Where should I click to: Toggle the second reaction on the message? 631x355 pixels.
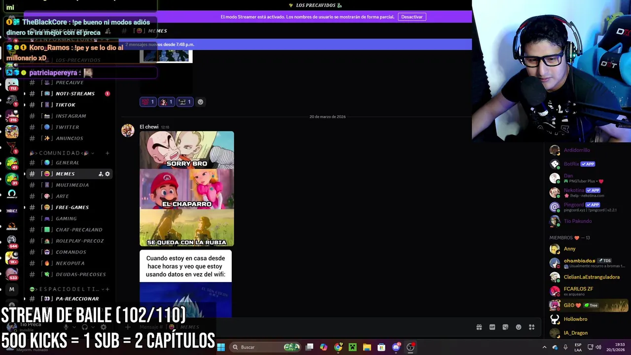pos(167,102)
